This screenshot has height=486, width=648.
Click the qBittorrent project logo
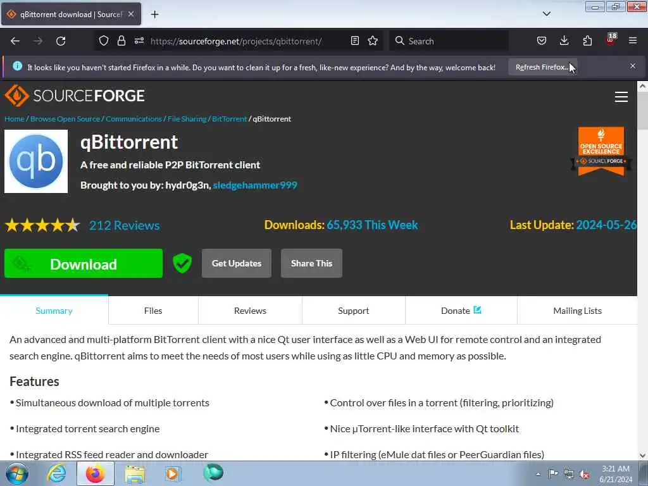click(36, 161)
